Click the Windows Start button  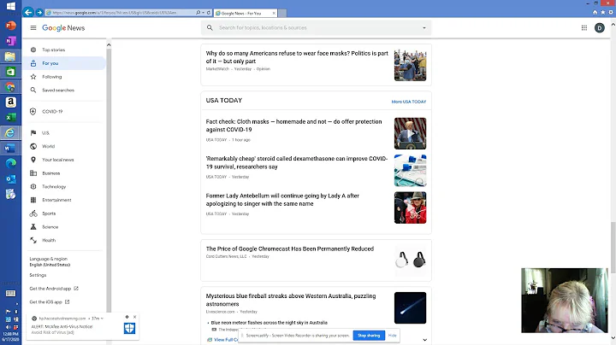[x=10, y=6]
